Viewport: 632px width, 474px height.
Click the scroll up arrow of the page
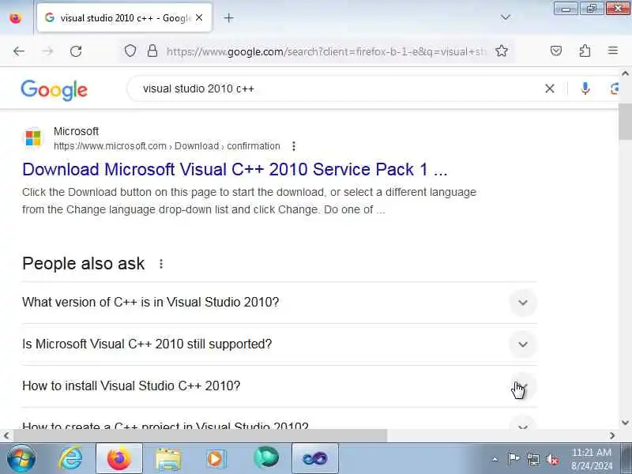pyautogui.click(x=625, y=73)
